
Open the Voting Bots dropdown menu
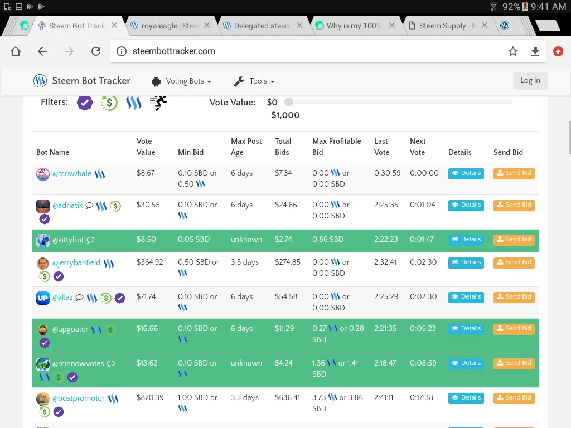(x=182, y=81)
